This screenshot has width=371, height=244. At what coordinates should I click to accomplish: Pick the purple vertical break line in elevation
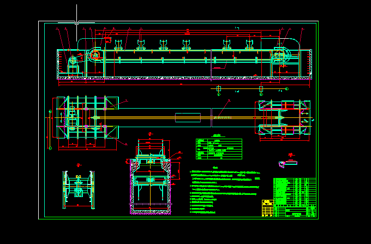(211, 65)
